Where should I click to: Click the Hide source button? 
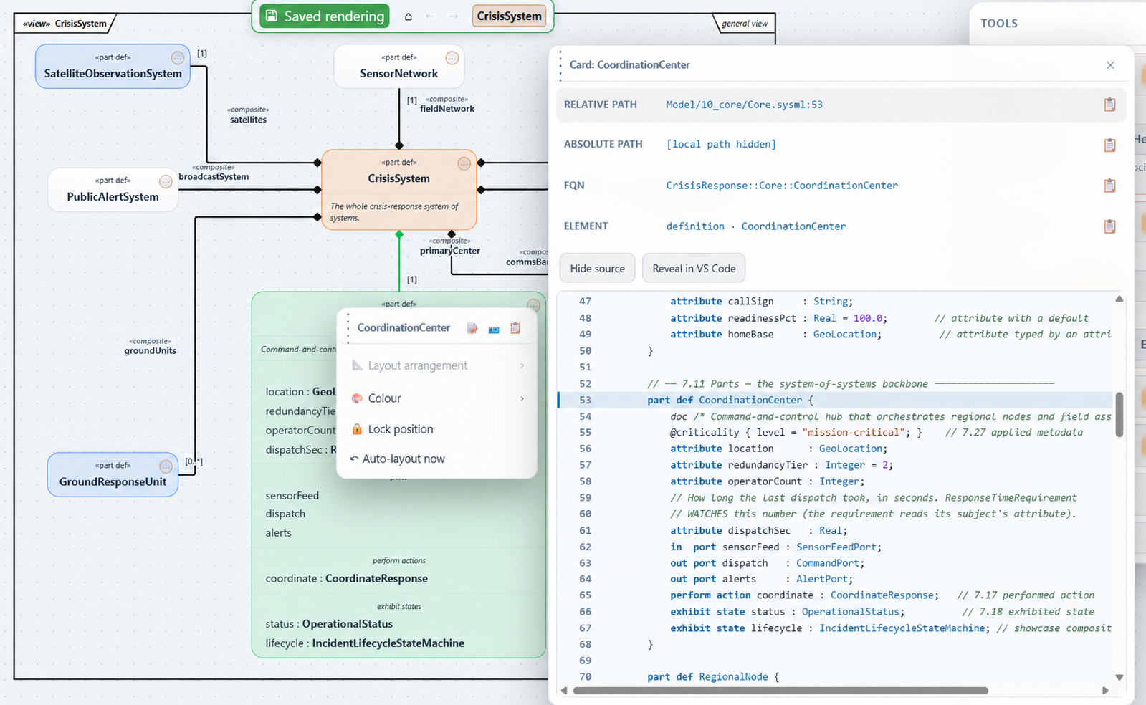(597, 268)
